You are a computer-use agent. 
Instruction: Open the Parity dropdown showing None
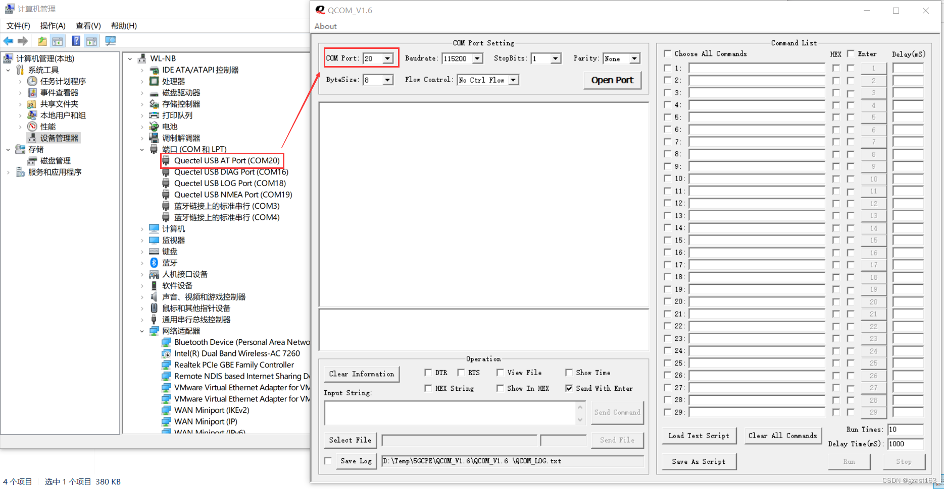click(634, 58)
